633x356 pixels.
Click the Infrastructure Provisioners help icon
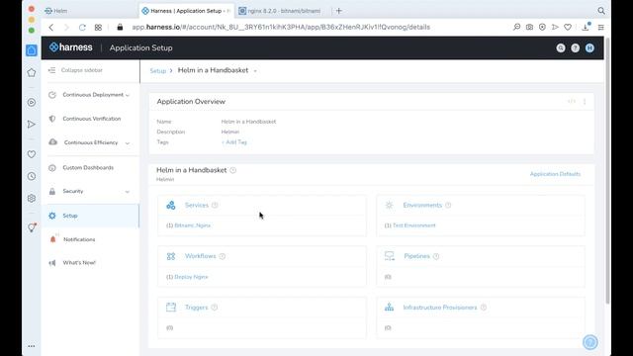484,308
